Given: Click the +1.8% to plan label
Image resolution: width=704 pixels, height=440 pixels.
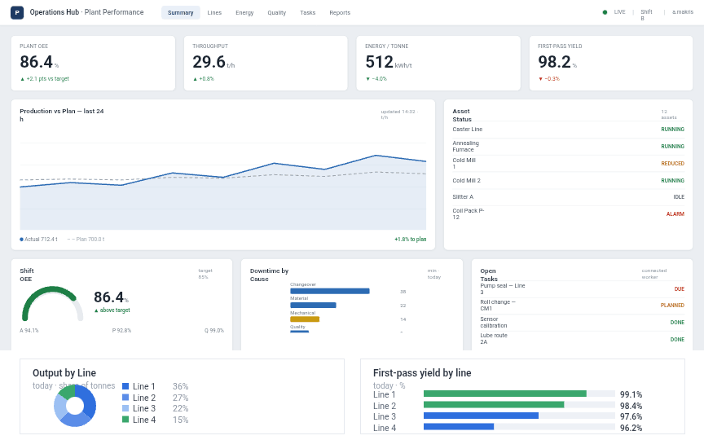Looking at the screenshot, I should [411, 240].
